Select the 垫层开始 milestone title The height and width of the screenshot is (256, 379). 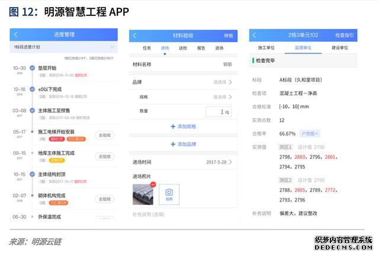(47, 68)
